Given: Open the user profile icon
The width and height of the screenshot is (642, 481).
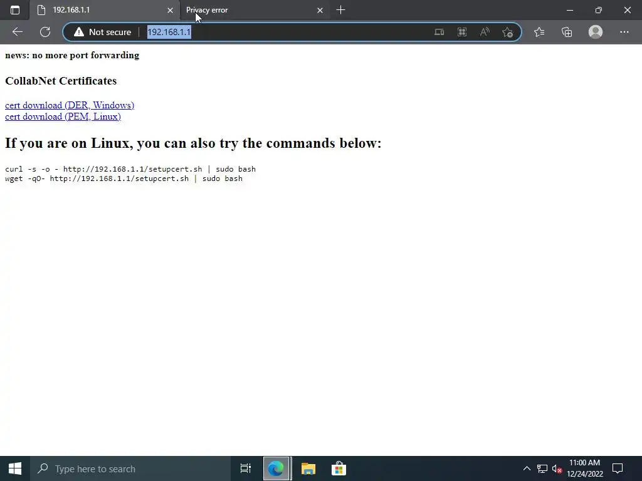Looking at the screenshot, I should click(x=596, y=32).
